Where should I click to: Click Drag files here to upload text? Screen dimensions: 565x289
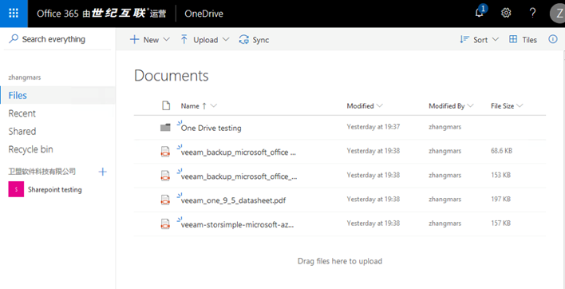pyautogui.click(x=340, y=261)
